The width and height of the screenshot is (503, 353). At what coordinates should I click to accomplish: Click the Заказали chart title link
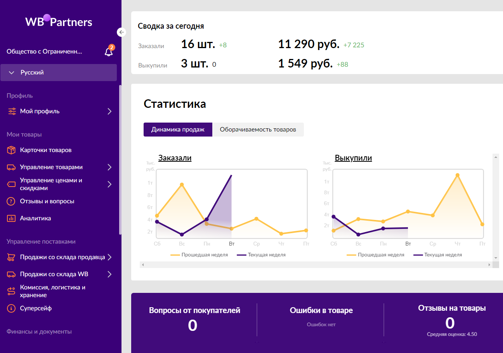(175, 158)
